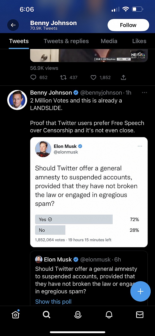Tap the reply icon with 652 comments
Image resolution: width=155 pixels, height=336 pixels.
pyautogui.click(x=34, y=77)
